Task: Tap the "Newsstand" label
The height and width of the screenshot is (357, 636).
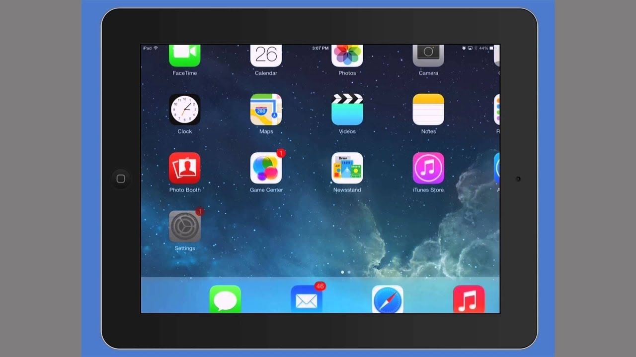Action: (x=347, y=190)
